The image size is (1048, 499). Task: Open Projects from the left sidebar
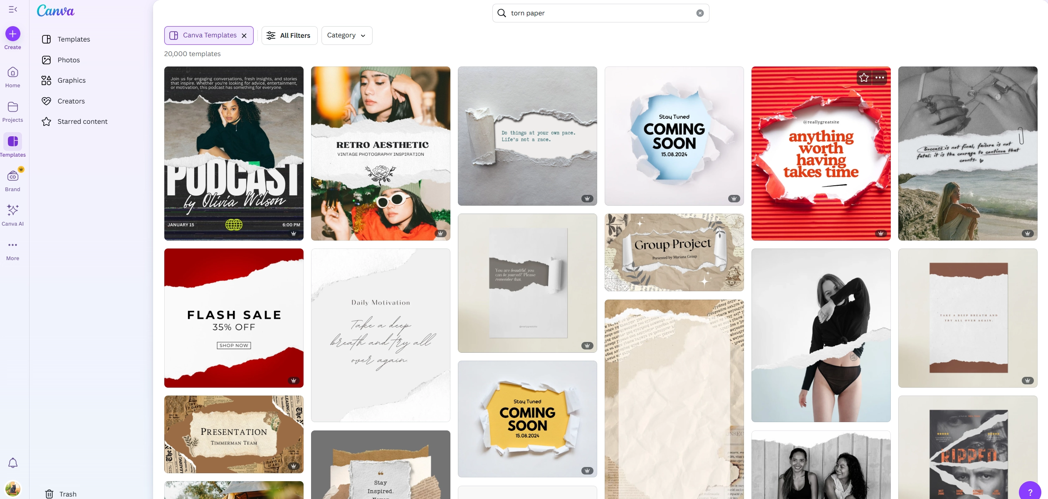click(12, 110)
